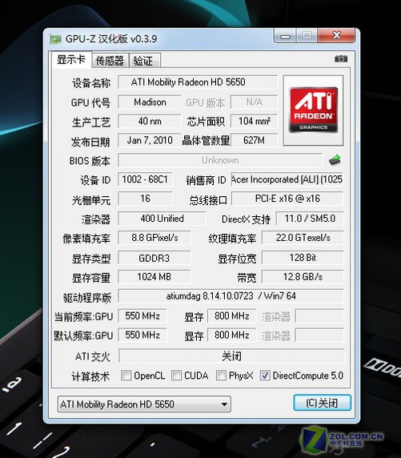Toggle the PhysX checkbox
The height and width of the screenshot is (458, 401).
[221, 376]
